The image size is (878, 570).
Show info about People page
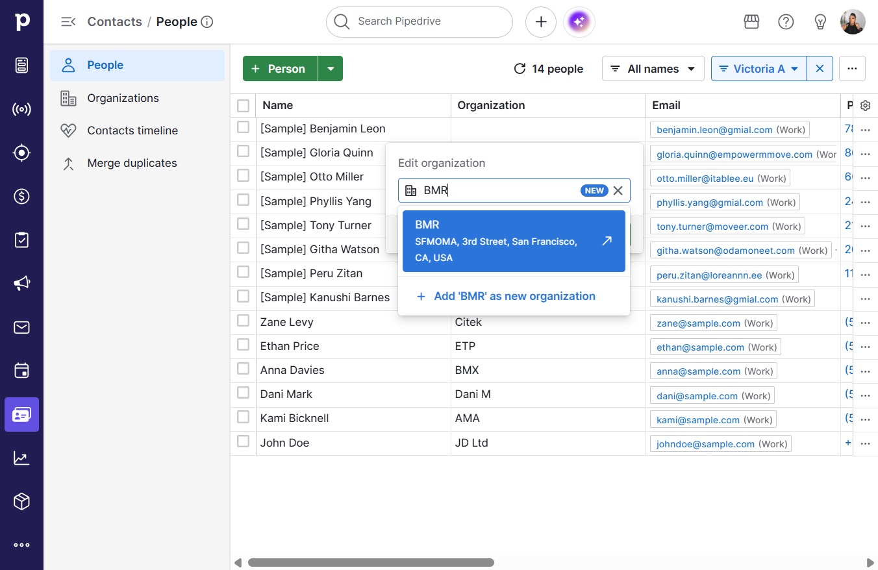coord(207,21)
